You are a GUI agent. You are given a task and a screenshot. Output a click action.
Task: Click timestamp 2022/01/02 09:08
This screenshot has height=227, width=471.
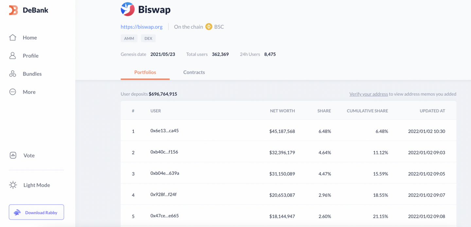click(427, 216)
